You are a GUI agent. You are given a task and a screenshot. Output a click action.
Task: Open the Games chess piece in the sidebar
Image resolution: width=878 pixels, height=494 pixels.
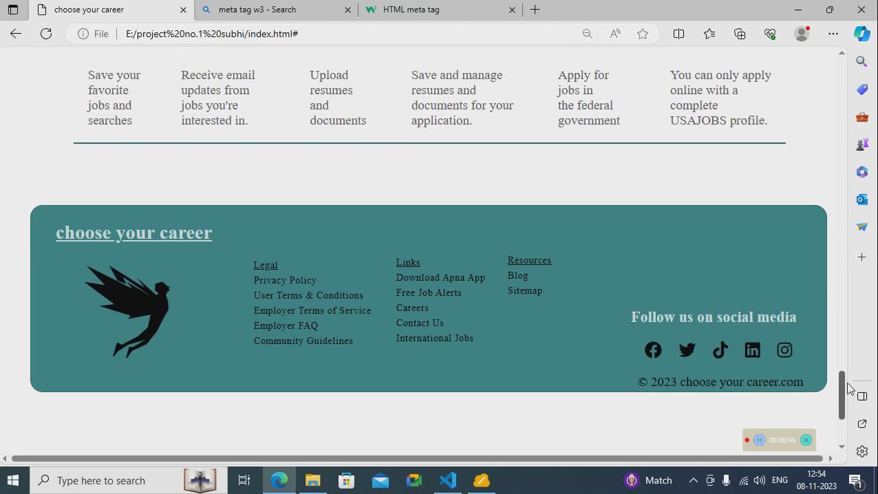[861, 144]
